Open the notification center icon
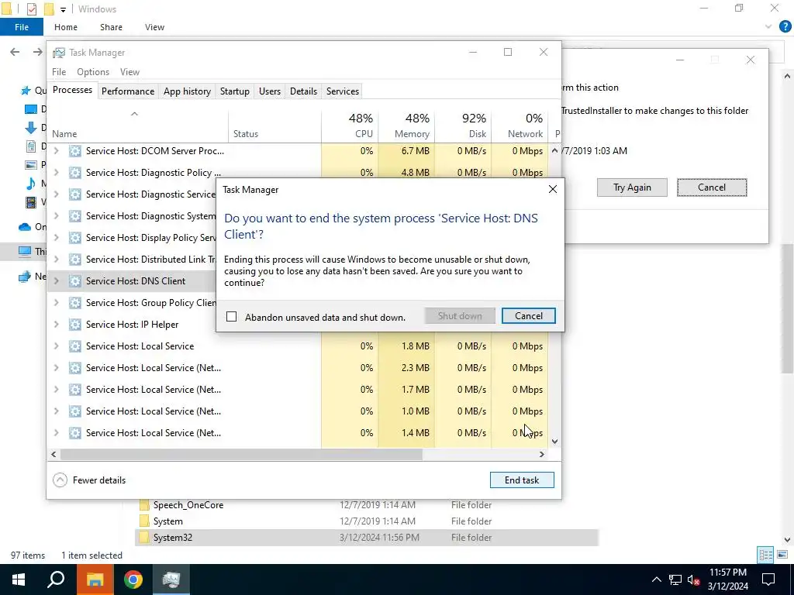 pyautogui.click(x=768, y=580)
